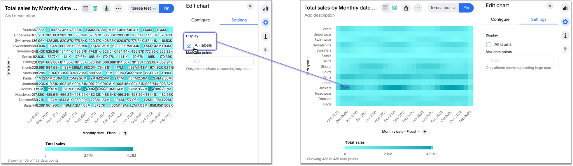
Task: Switch to the Configure tab above the checked All labels
Action: (x=201, y=20)
